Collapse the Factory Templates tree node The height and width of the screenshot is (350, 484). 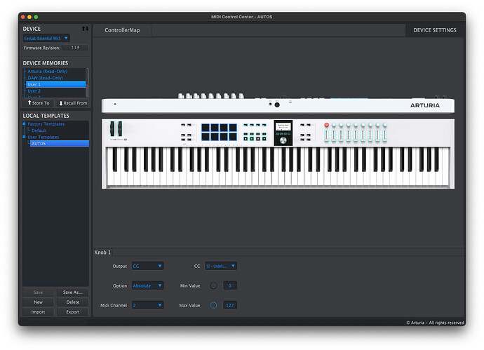[24, 123]
